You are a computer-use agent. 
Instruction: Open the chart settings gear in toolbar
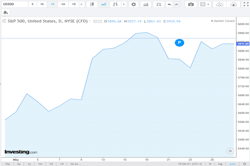pos(133,4)
